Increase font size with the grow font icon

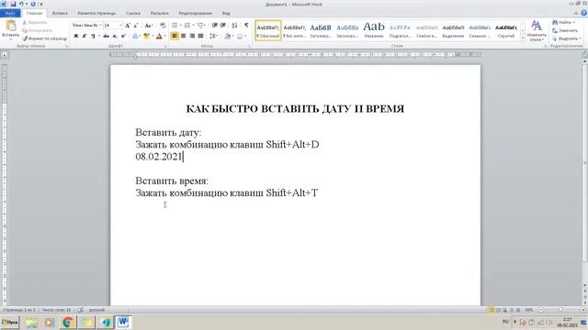click(x=128, y=26)
